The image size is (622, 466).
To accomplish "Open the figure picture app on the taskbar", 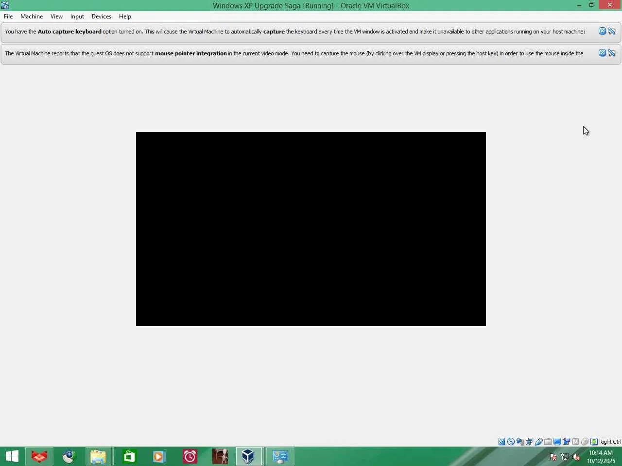I will tap(220, 456).
